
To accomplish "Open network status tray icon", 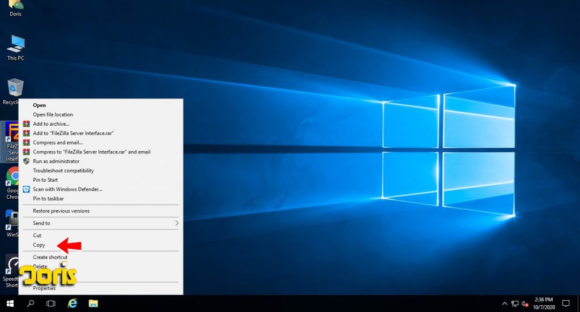I will (x=515, y=304).
